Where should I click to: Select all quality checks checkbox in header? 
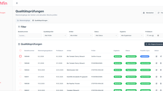[20, 51]
